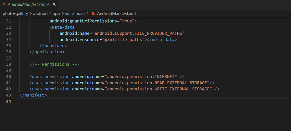Image resolution: width=291 pixels, height=131 pixels.
Task: Click the WRITE_EXTERNAL_STORAGE permission string
Action: 158,89
